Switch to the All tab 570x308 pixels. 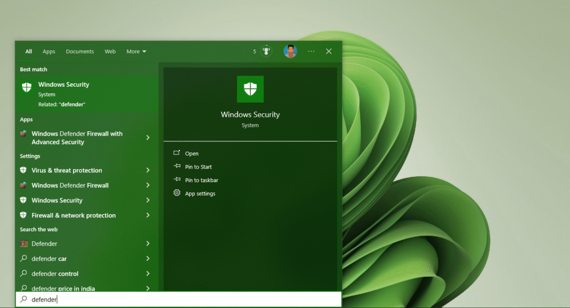(29, 52)
